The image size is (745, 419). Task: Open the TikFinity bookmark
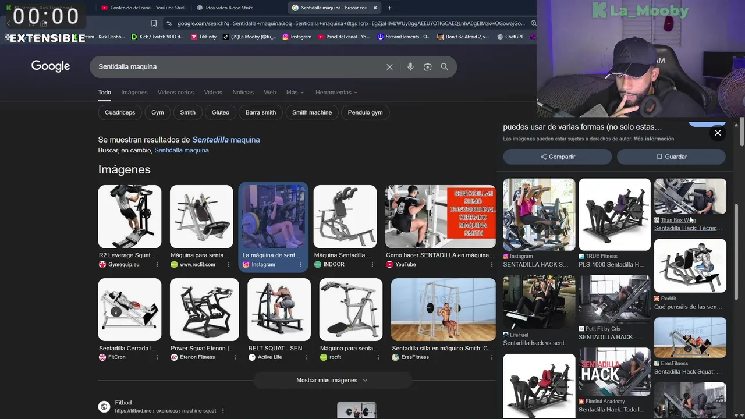204,37
